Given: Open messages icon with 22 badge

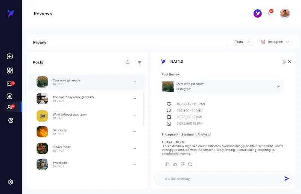Looking at the screenshot, I should click(x=11, y=84).
